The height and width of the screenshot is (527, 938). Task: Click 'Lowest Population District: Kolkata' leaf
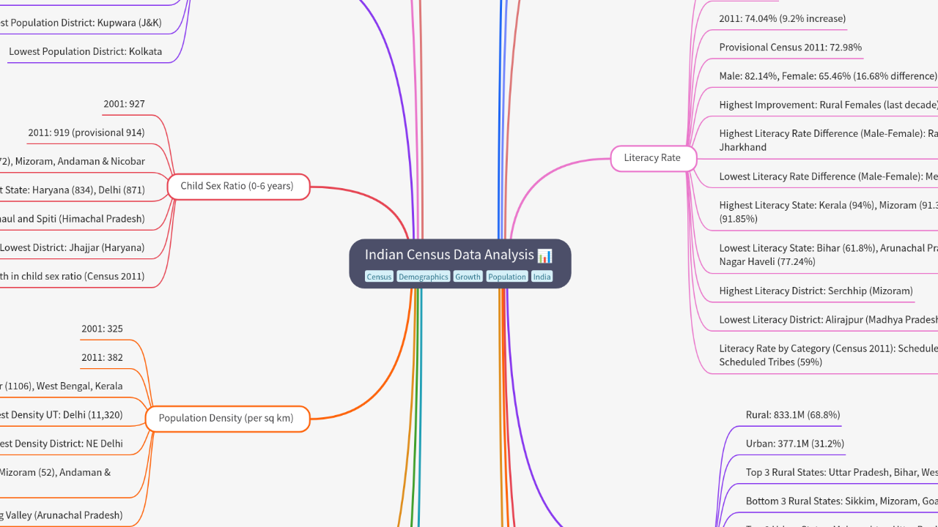point(85,51)
